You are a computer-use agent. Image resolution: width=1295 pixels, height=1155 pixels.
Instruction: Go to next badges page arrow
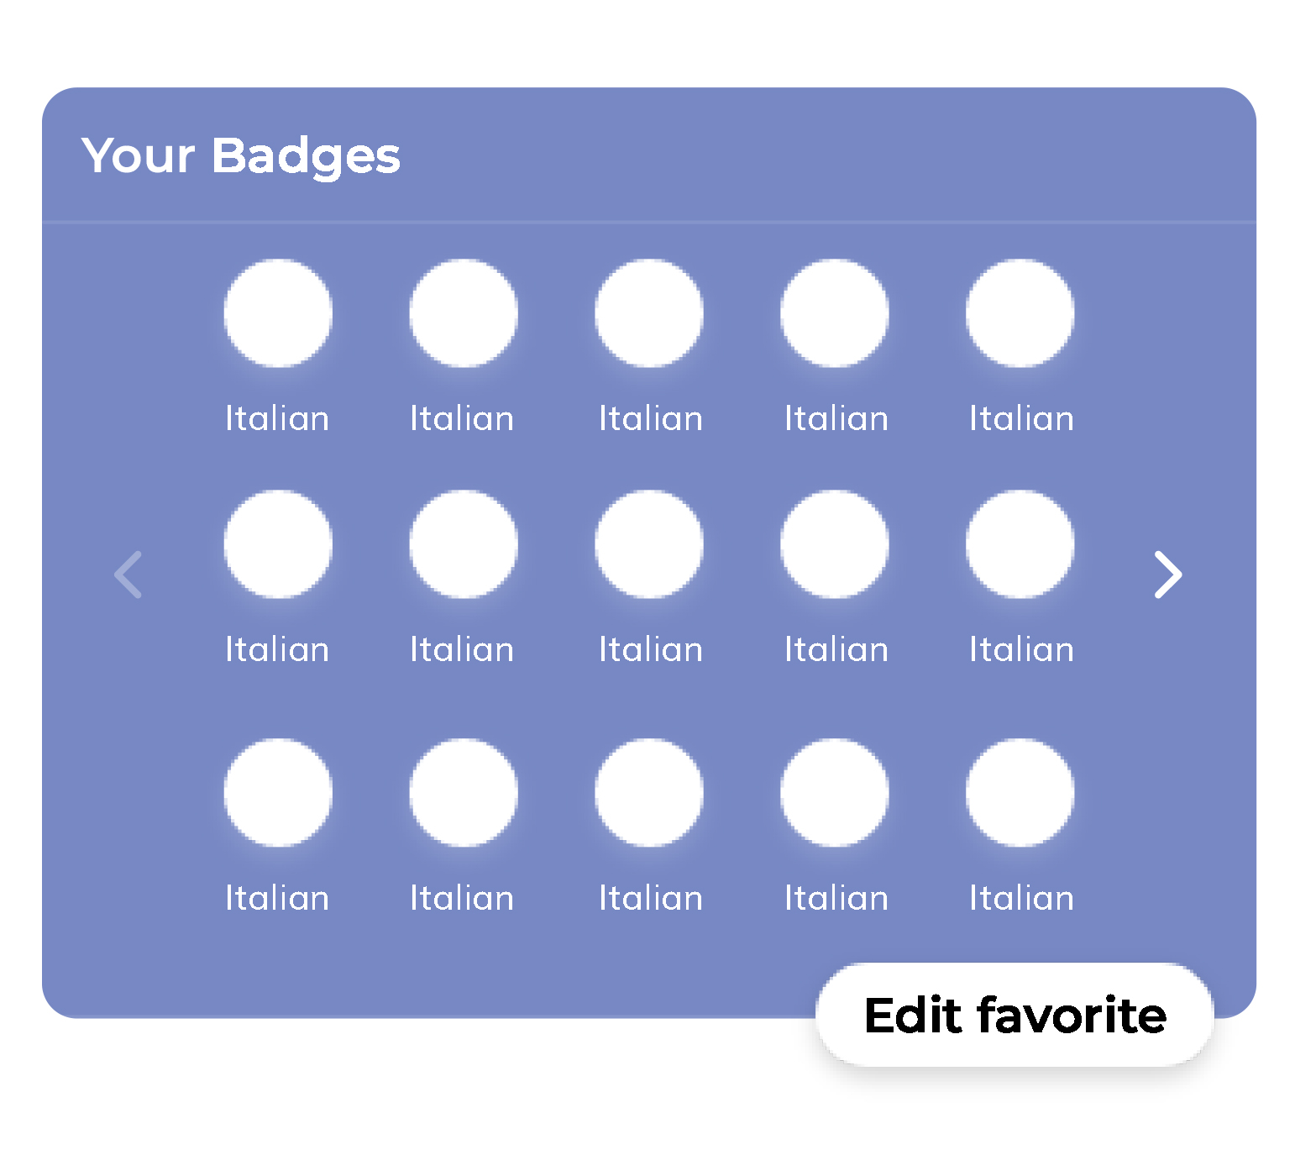click(x=1167, y=575)
